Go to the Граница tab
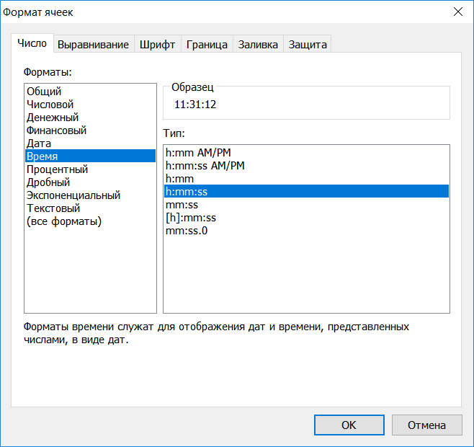Viewport: 474px width, 447px height. point(207,45)
